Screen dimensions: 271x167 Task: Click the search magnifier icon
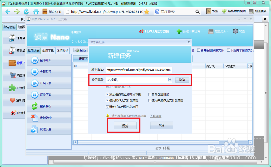[x=197, y=12]
